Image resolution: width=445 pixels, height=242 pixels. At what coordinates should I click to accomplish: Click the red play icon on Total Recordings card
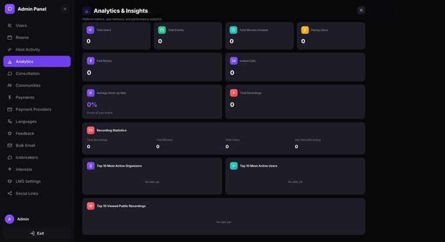coord(234,93)
